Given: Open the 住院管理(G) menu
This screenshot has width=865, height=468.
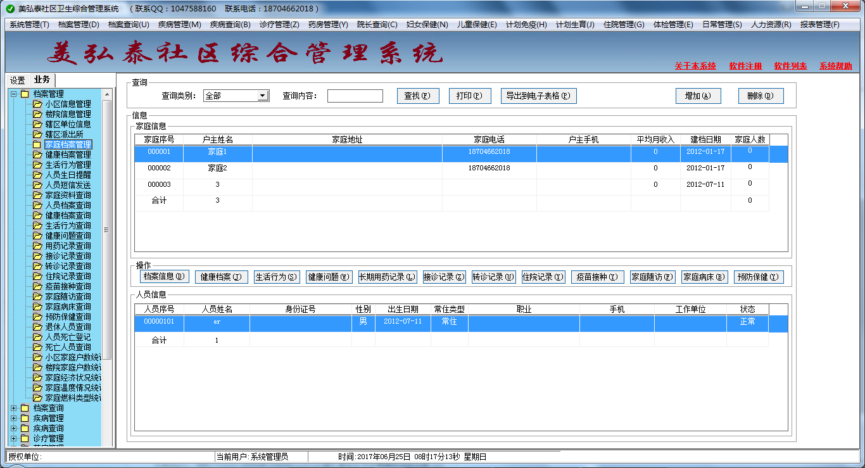Looking at the screenshot, I should [x=624, y=25].
